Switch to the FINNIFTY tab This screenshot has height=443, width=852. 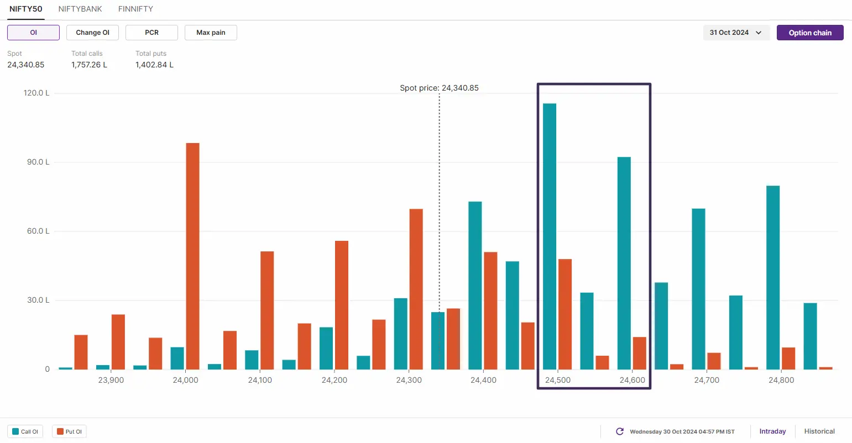pos(135,9)
